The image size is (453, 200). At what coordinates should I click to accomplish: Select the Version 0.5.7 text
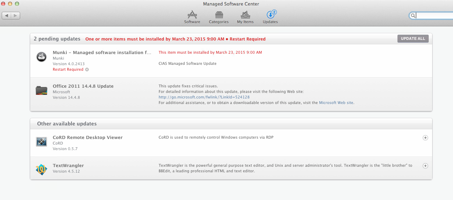[65, 149]
